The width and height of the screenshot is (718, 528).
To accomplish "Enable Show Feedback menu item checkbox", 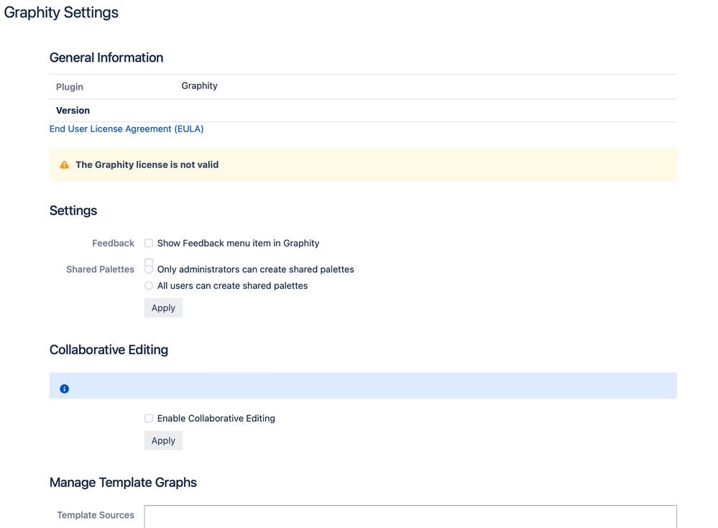I will click(149, 243).
